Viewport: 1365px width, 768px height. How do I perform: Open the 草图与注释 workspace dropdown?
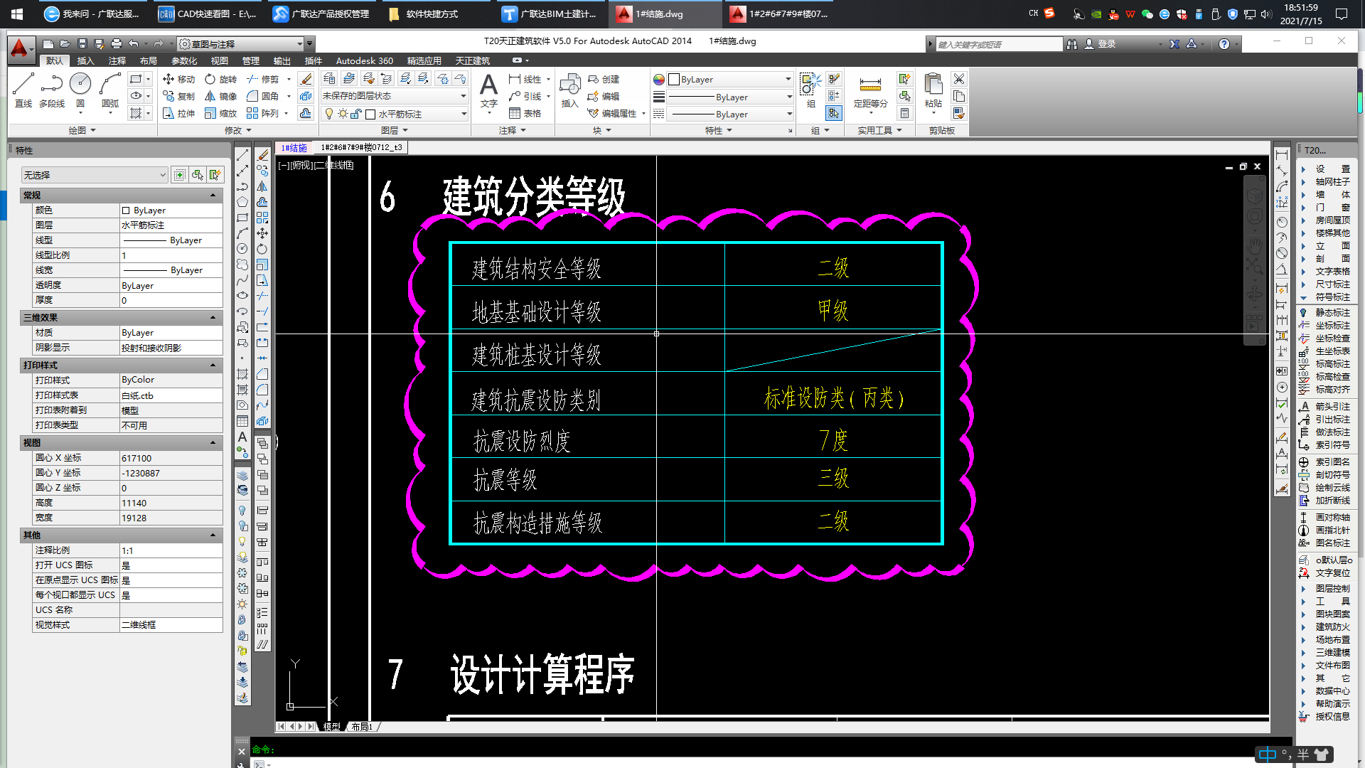tap(241, 44)
